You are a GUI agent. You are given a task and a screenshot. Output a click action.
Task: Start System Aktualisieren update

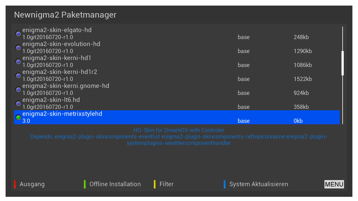259,184
